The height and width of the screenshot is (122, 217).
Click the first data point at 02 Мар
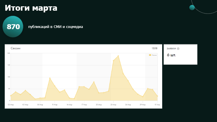[x=11, y=96]
